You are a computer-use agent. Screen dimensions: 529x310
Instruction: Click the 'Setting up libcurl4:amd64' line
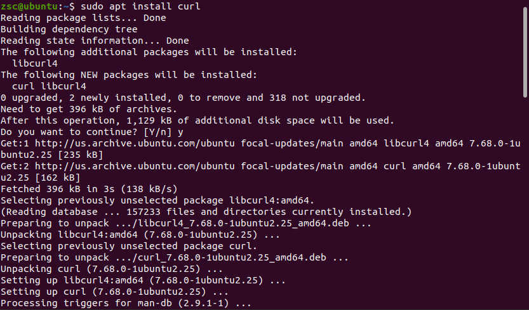click(x=135, y=280)
